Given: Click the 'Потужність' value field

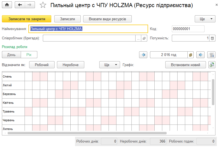Looking at the screenshot, I should coord(191,38).
